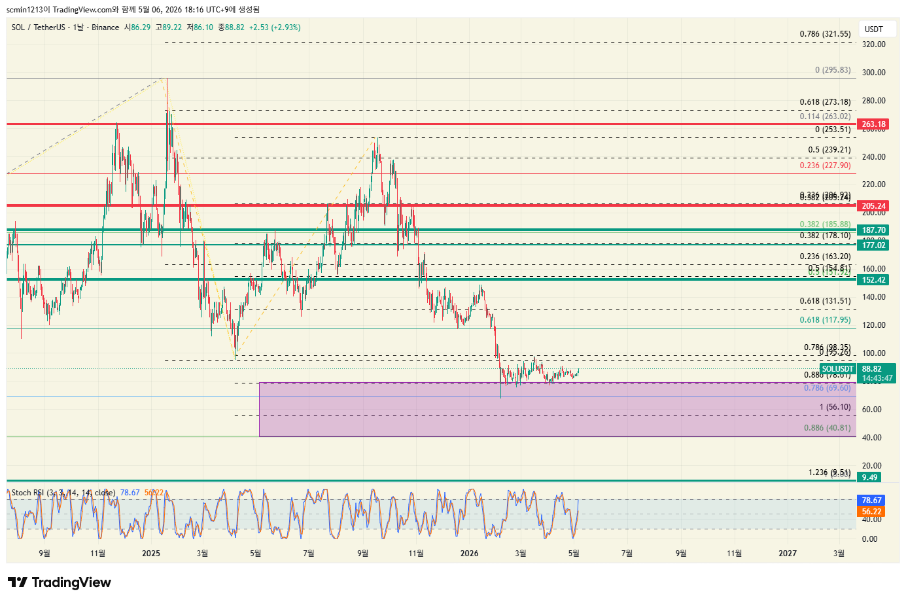Click the 1 (56.10) Fibonacci level label

[x=835, y=407]
